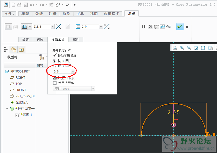This screenshot has width=217, height=153.
Task: Create a new file from quick access toolbar
Action: pos(13,5)
